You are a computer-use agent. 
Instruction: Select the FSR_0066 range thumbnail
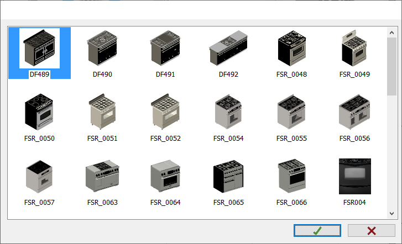[x=291, y=177]
